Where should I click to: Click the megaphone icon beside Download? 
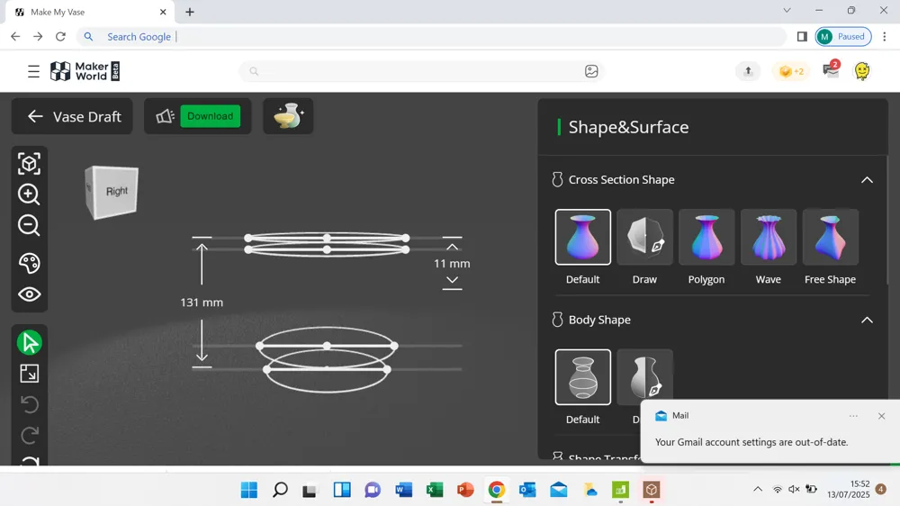pyautogui.click(x=165, y=116)
